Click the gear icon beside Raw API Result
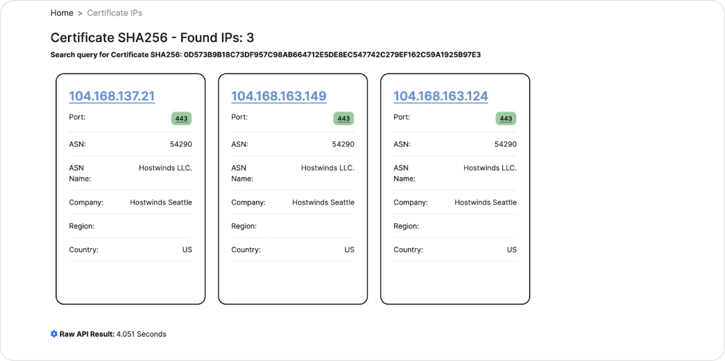 pos(54,334)
